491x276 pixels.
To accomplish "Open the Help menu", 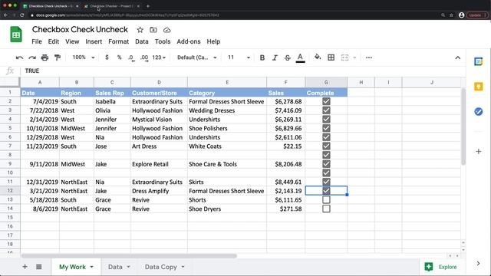I will tap(213, 41).
